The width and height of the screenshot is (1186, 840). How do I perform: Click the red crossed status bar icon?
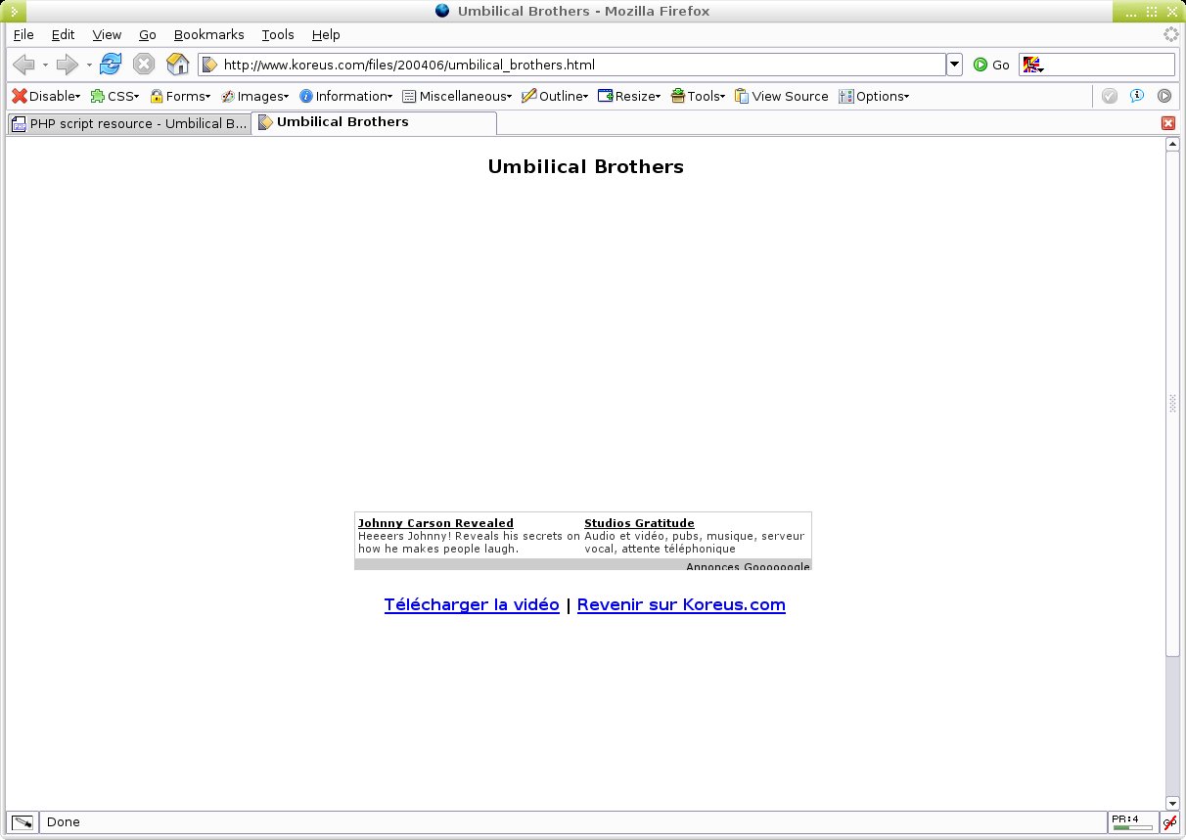click(x=1169, y=822)
